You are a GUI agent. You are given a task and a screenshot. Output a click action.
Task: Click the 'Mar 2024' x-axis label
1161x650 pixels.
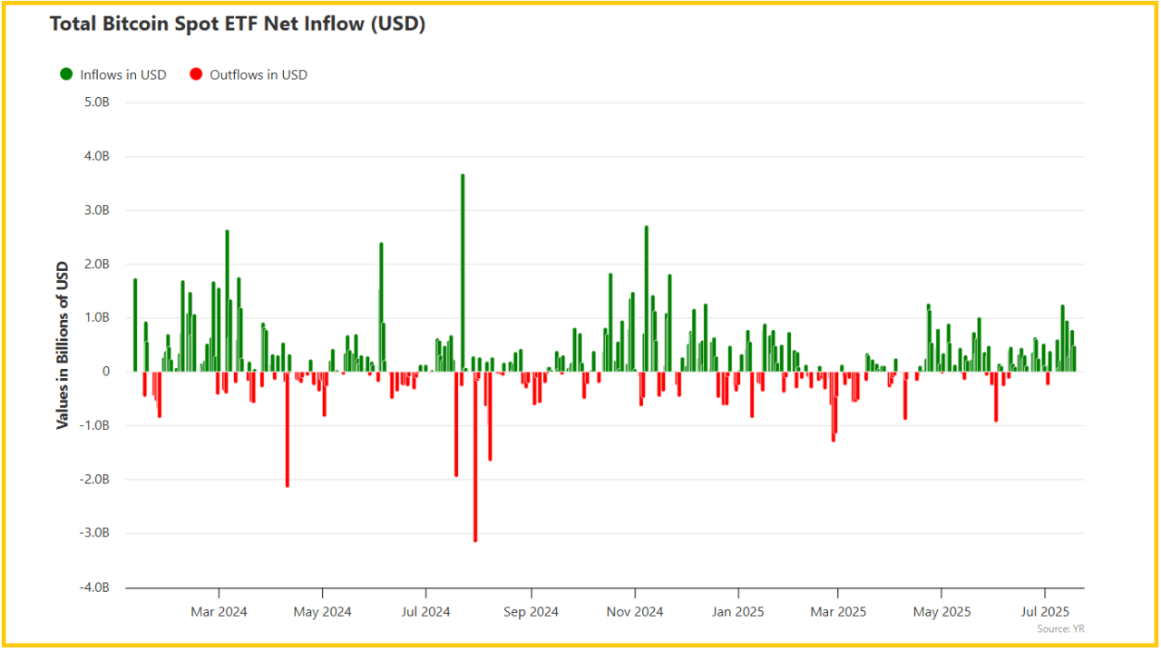coord(219,612)
